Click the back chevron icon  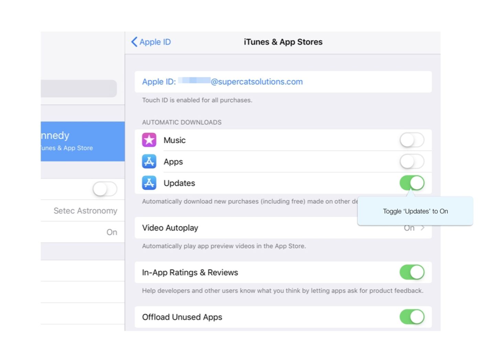point(134,42)
